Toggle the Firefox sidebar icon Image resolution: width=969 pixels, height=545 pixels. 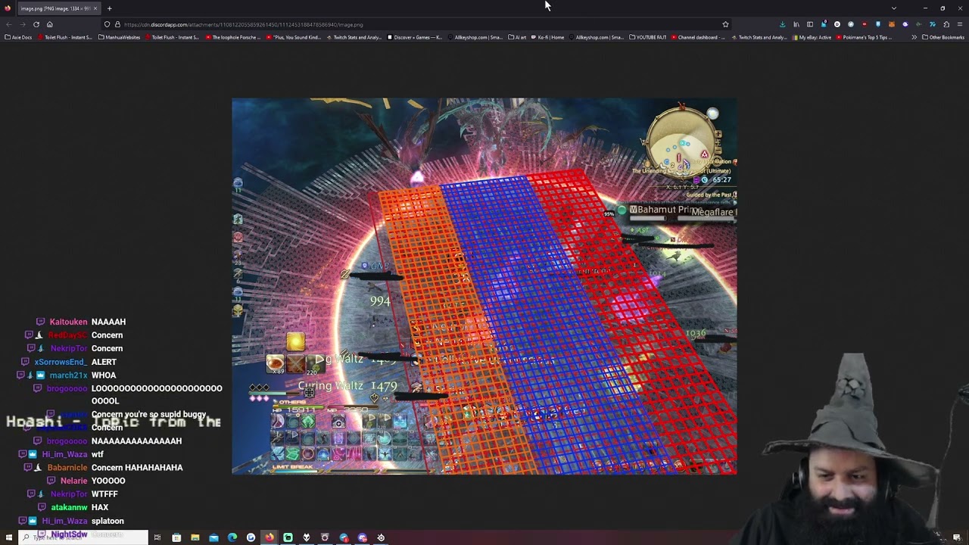click(x=810, y=24)
